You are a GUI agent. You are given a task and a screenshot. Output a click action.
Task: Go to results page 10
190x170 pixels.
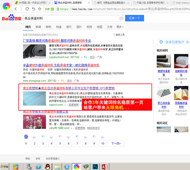103,144
